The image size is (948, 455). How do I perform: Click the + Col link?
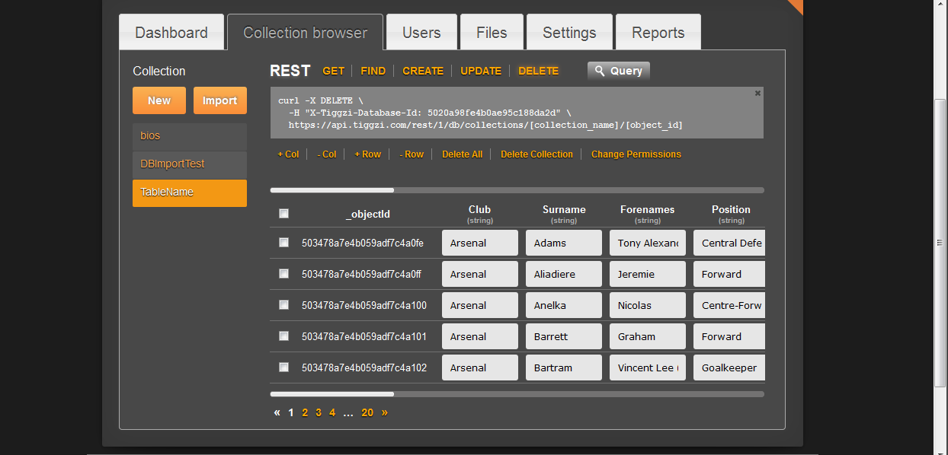pyautogui.click(x=288, y=154)
